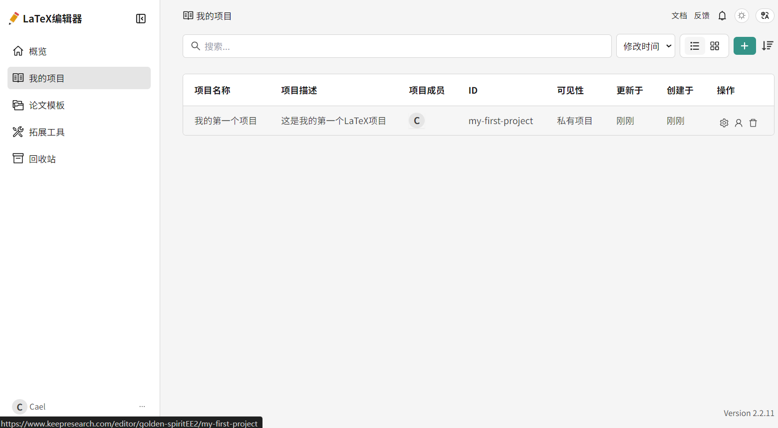
Task: Expand the 修改时间 sort dropdown
Action: click(x=646, y=46)
